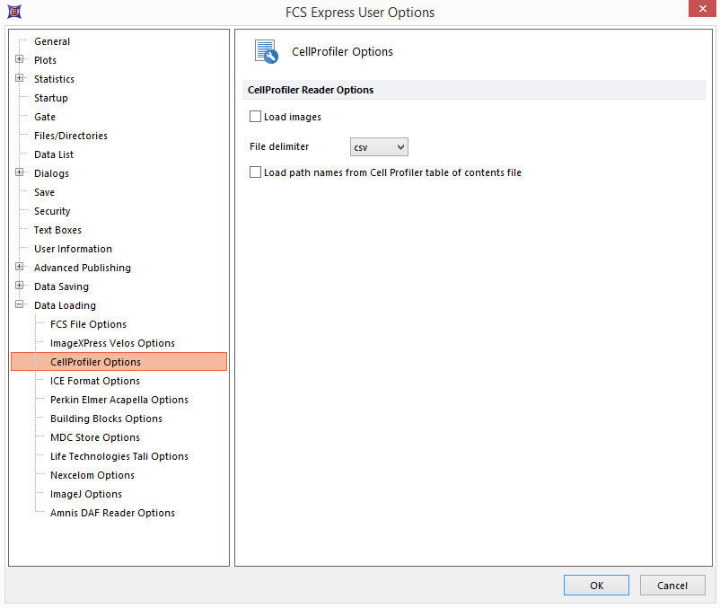The width and height of the screenshot is (720, 608).
Task: Select the General options category
Action: tap(51, 41)
